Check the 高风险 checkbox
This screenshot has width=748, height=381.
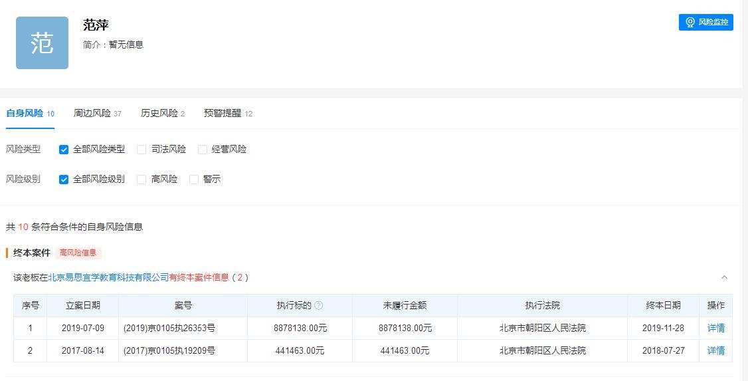tap(141, 180)
